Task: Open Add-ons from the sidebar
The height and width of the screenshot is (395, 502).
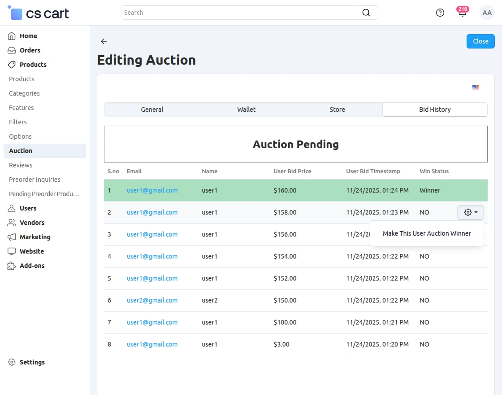Action: click(32, 266)
